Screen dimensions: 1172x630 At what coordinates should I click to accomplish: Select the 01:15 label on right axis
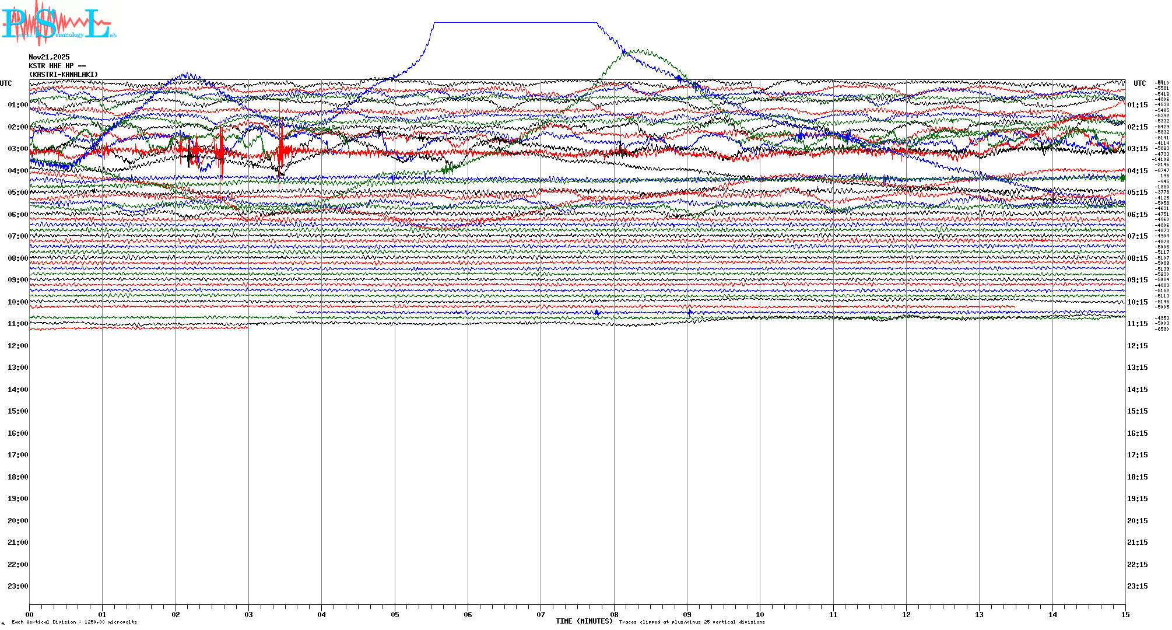[x=1137, y=105]
